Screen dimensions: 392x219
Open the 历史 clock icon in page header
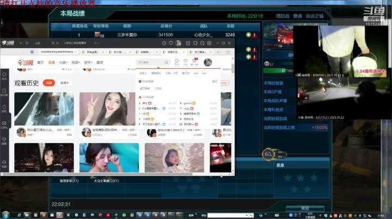click(x=177, y=62)
